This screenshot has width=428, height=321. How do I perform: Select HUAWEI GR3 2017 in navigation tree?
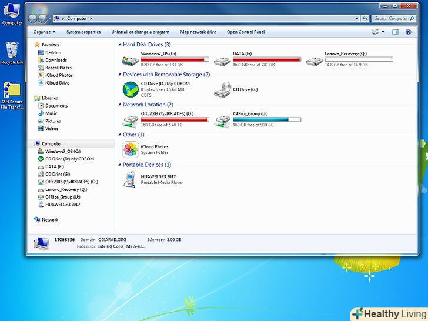tap(62, 205)
